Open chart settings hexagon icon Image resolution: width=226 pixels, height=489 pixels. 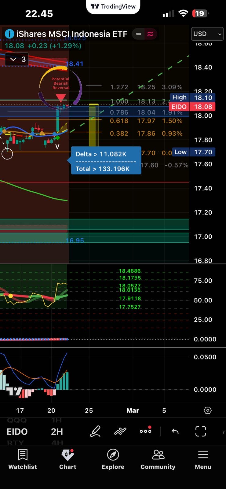[208, 410]
